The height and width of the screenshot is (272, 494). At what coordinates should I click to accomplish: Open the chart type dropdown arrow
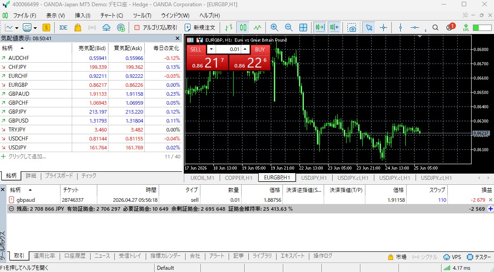click(17, 28)
